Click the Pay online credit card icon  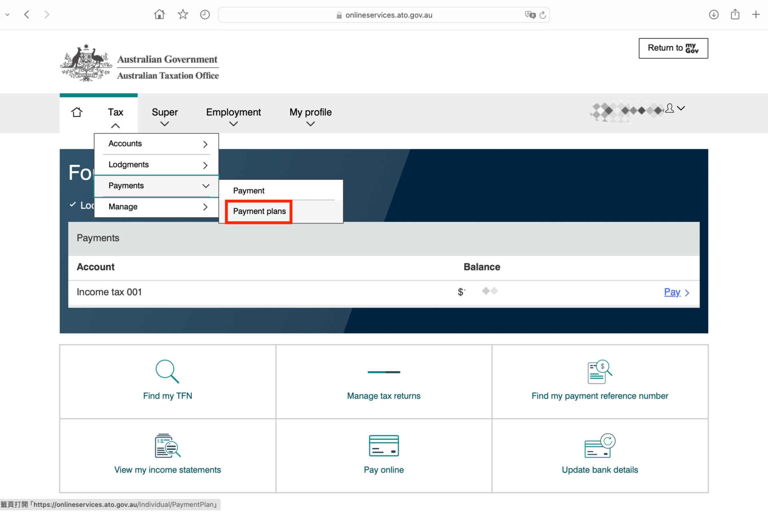[x=384, y=445]
